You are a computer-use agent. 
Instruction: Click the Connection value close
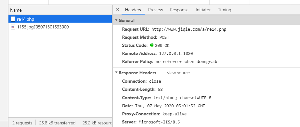155,81
